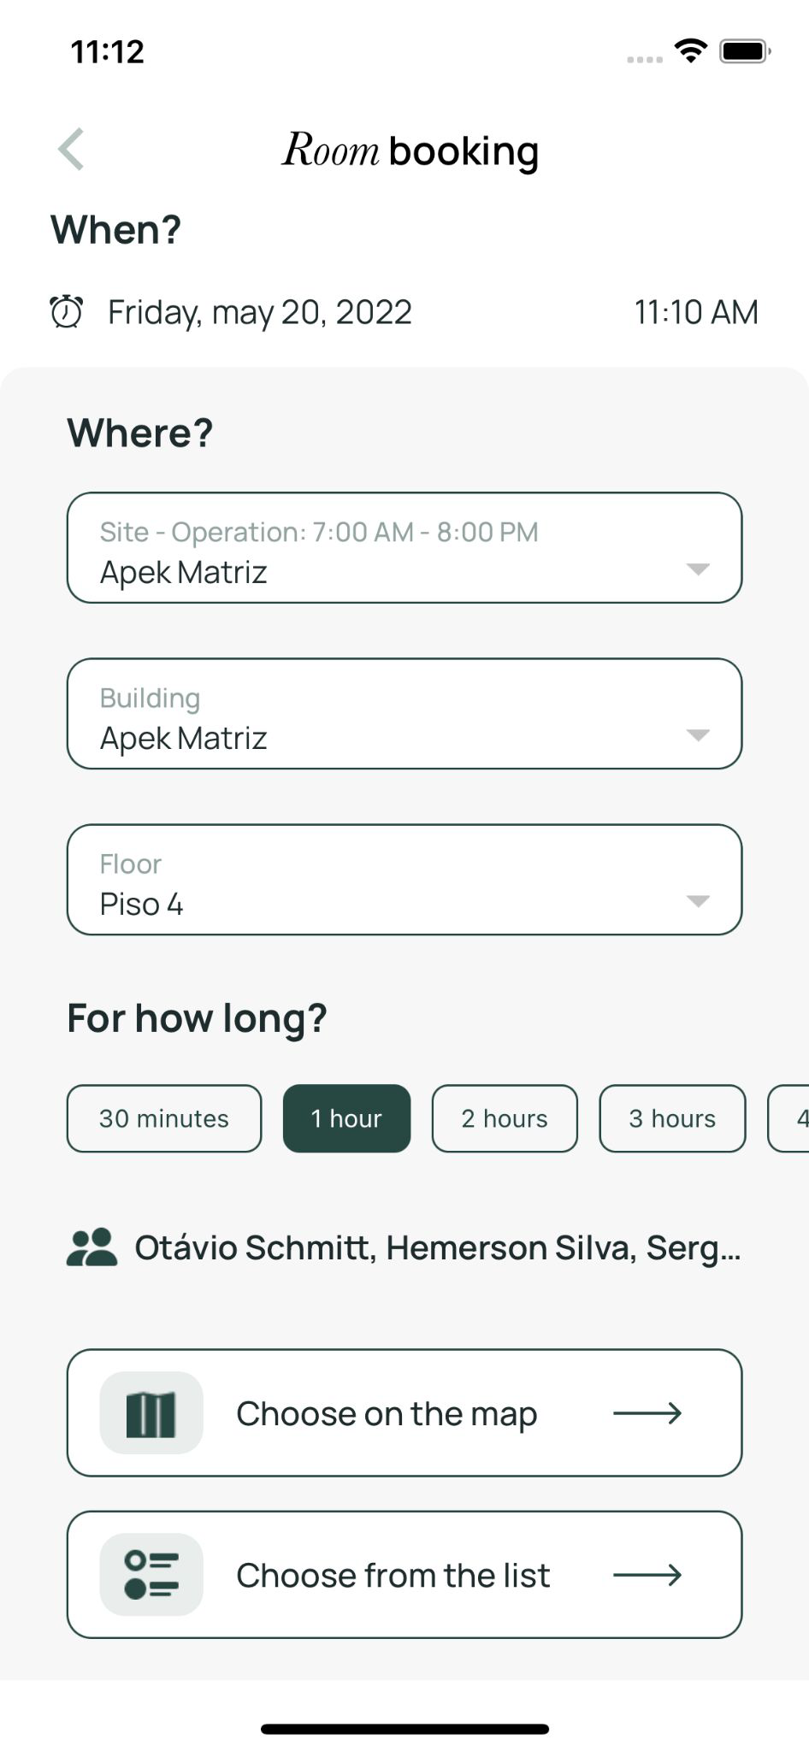The width and height of the screenshot is (809, 1751).
Task: Tap the attendees people icon
Action: 92,1247
